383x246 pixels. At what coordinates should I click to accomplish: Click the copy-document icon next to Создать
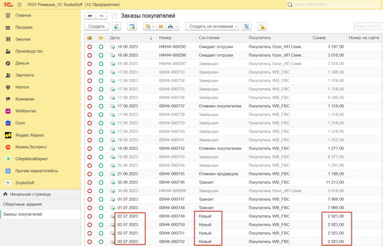[116, 27]
